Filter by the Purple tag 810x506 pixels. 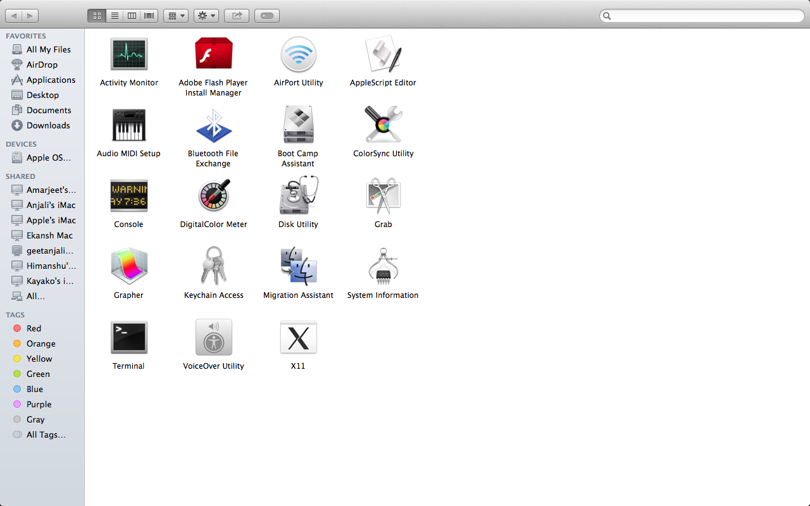click(42, 404)
